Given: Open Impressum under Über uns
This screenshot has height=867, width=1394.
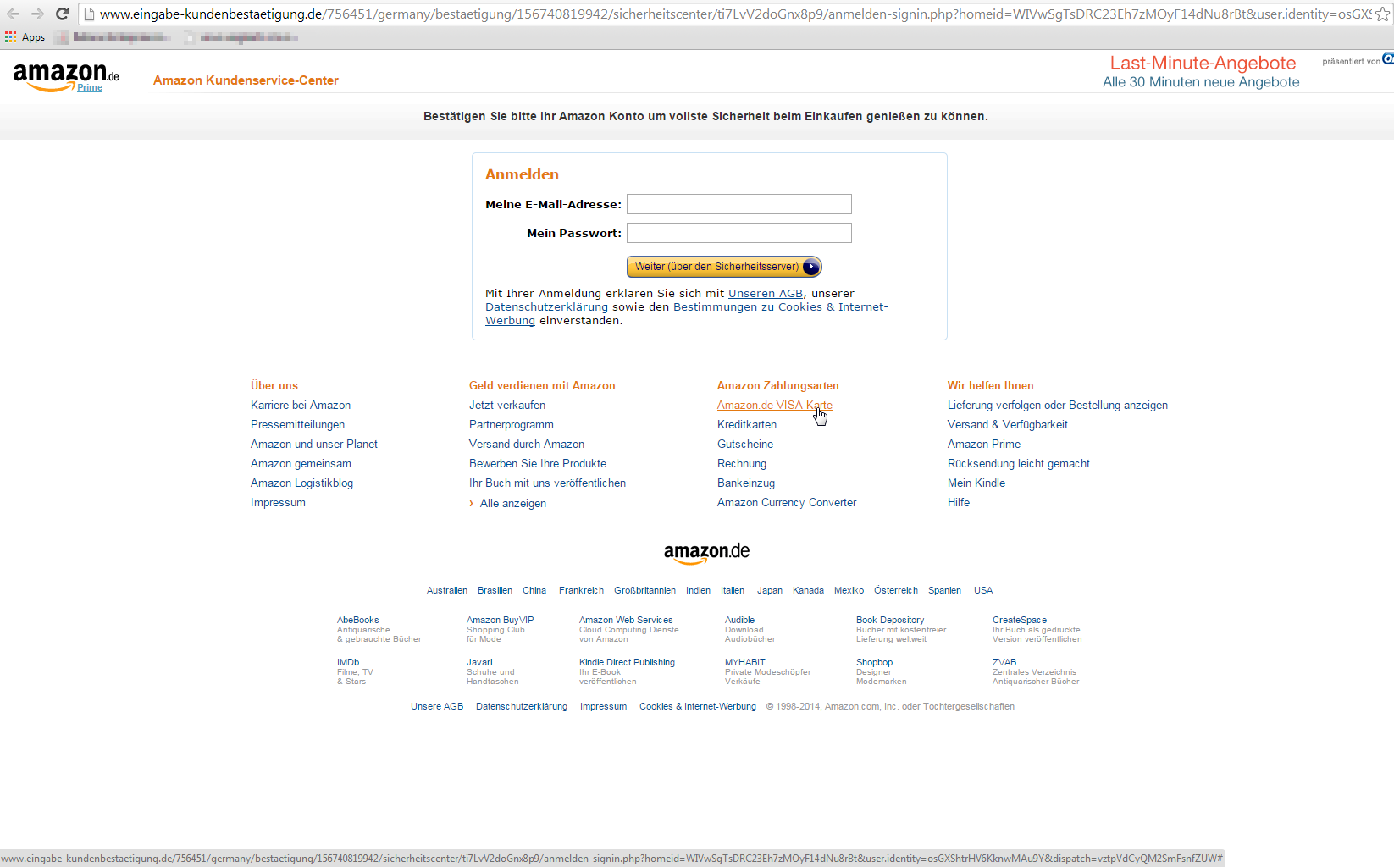Looking at the screenshot, I should pos(278,503).
